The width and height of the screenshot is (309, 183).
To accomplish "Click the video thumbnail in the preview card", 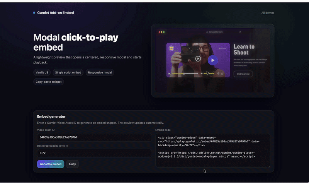I will click(x=198, y=60).
